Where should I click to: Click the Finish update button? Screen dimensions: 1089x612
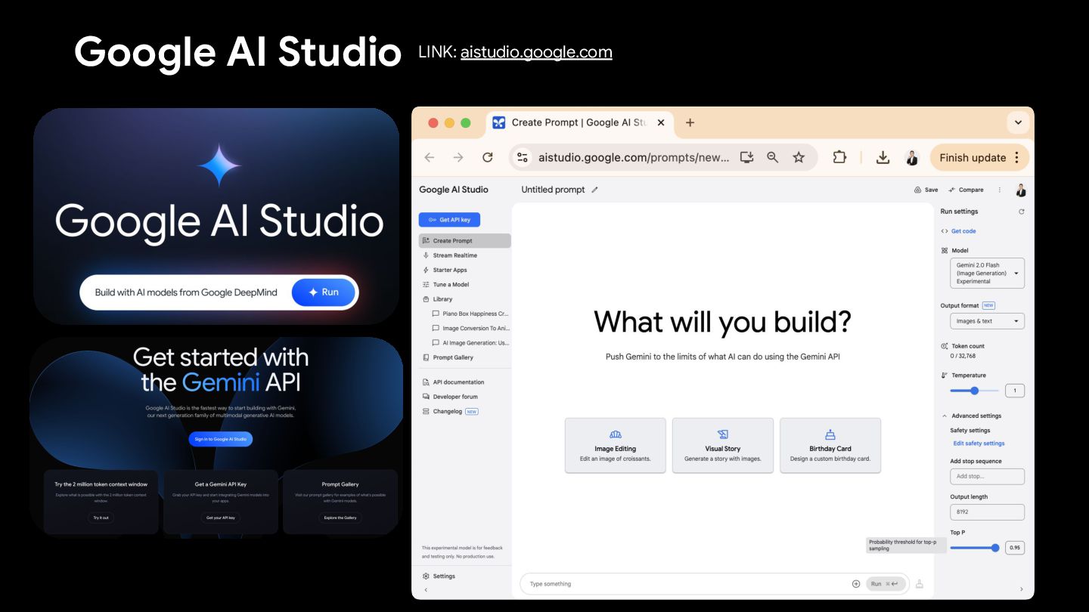coord(980,157)
